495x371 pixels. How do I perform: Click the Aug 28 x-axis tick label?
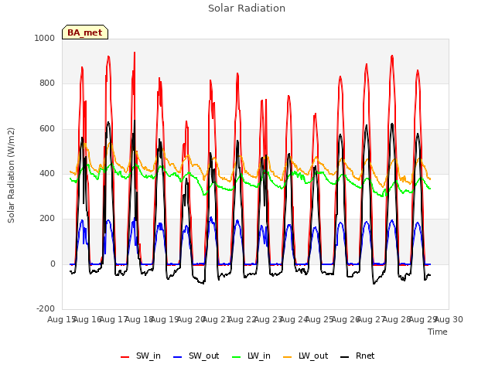[397, 319]
